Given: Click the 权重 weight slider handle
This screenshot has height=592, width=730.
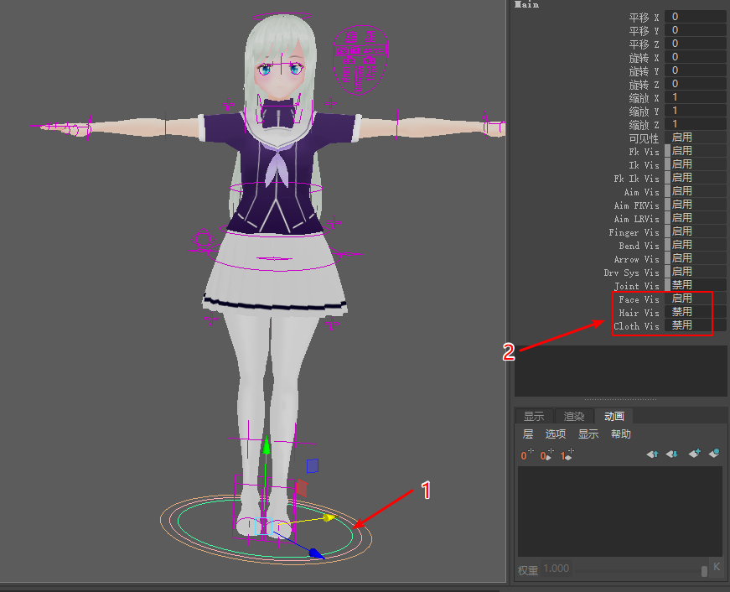Looking at the screenshot, I should tap(704, 570).
